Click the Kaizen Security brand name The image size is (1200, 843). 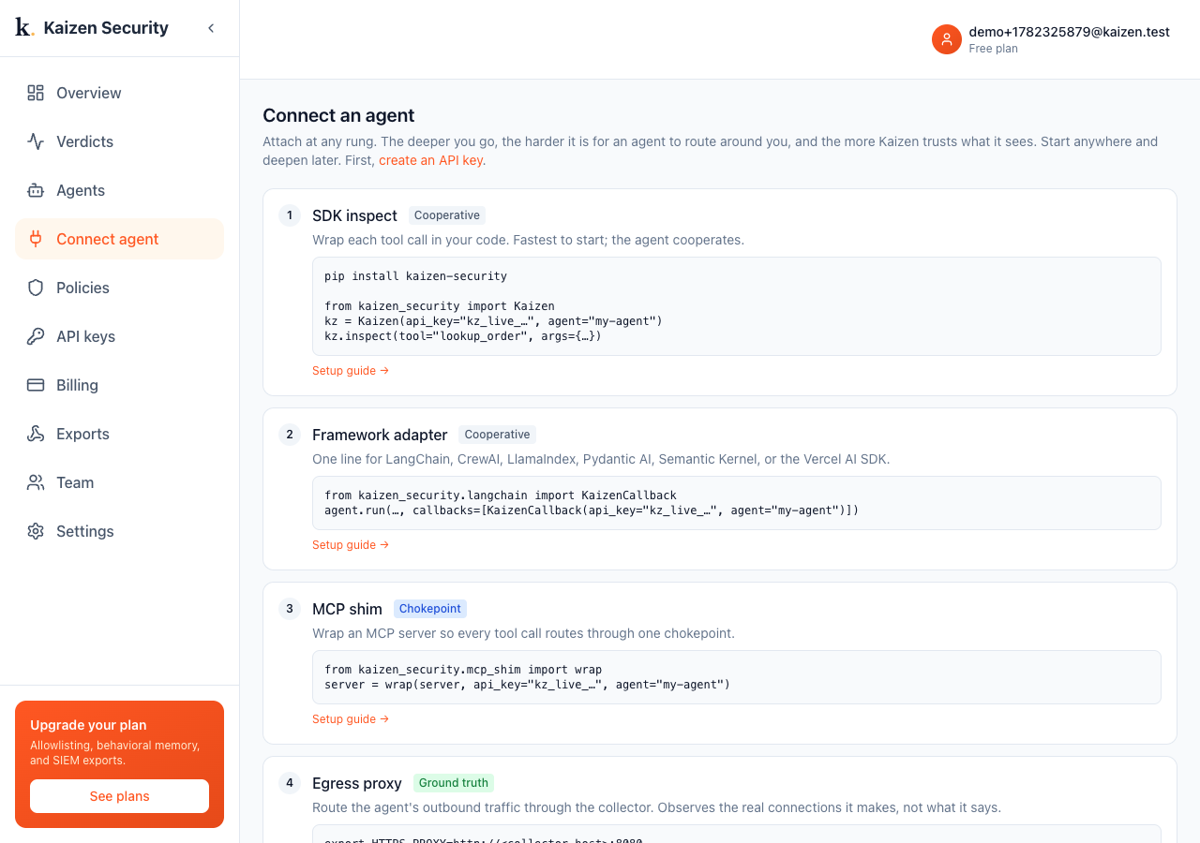pos(106,28)
